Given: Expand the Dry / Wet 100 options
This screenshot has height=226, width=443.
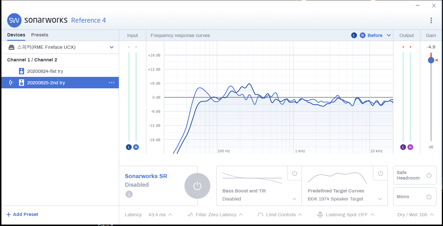Looking at the screenshot, I should pos(432,215).
